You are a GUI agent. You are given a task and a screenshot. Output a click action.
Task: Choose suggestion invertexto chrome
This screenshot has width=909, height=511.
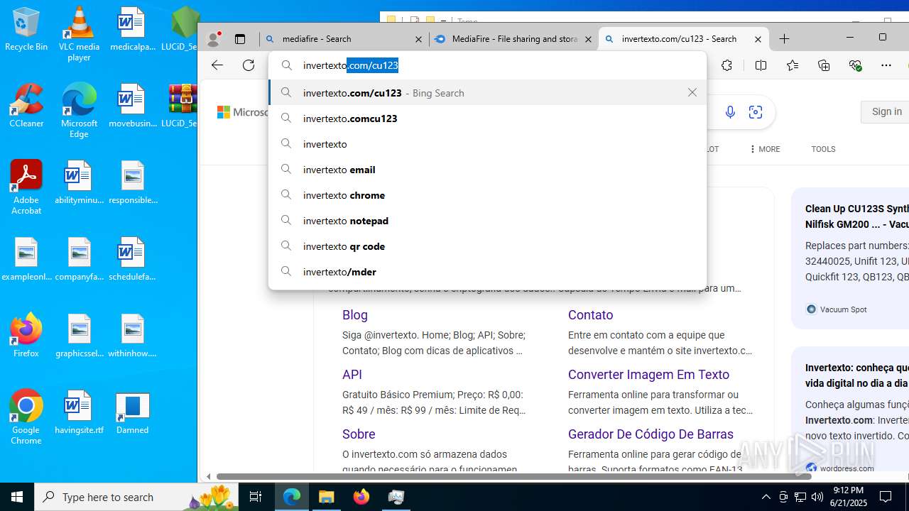click(x=488, y=195)
